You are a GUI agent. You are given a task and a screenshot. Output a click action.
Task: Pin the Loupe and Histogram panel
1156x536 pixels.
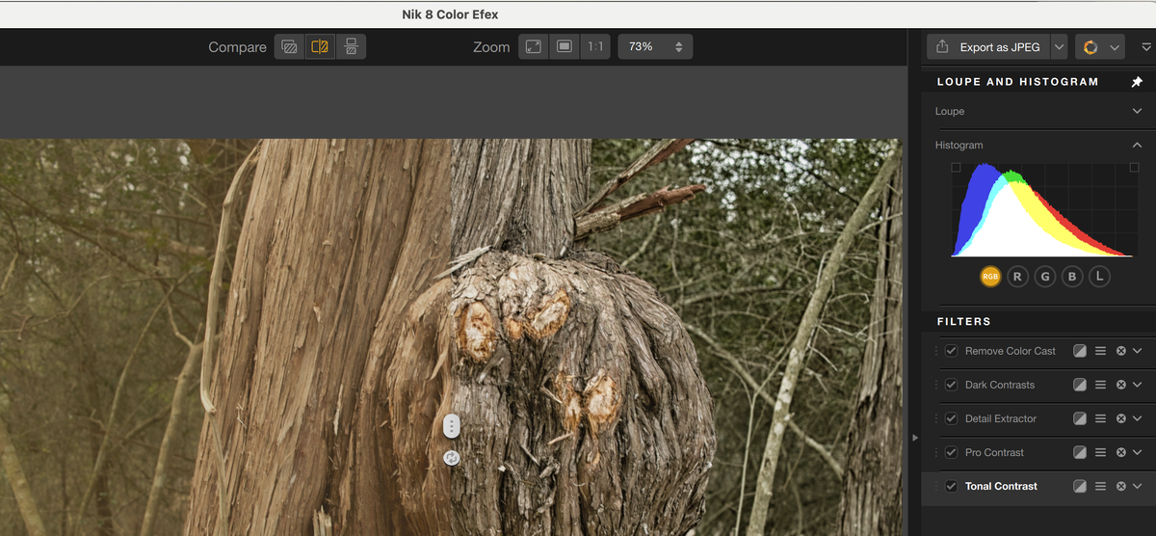(x=1137, y=82)
